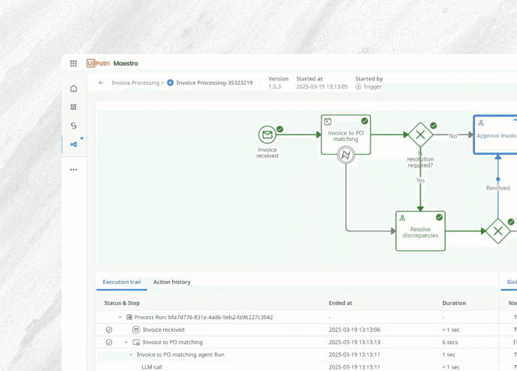The height and width of the screenshot is (371, 517).
Task: Click the checkmark badge on Resolve discrepancies
Action: [439, 217]
